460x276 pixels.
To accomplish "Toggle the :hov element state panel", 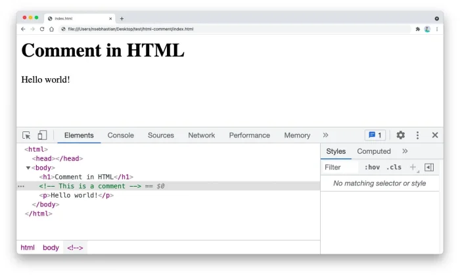I will click(x=372, y=167).
